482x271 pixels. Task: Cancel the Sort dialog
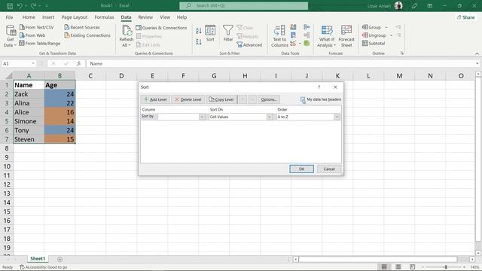(x=329, y=169)
